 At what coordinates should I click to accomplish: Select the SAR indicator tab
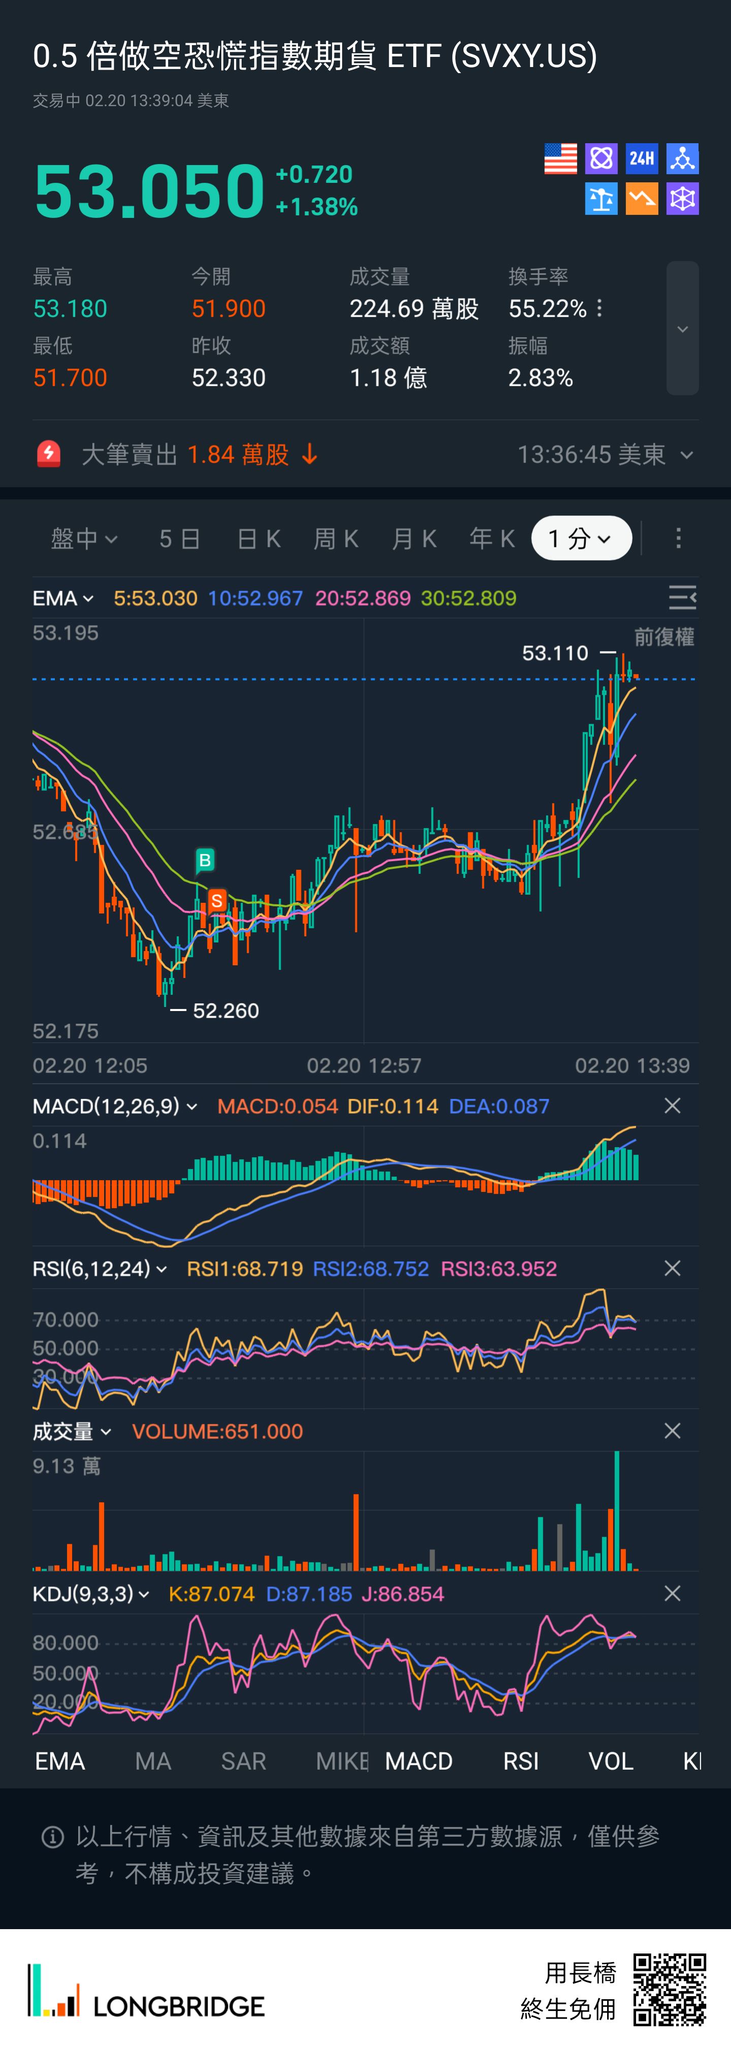point(244,1761)
